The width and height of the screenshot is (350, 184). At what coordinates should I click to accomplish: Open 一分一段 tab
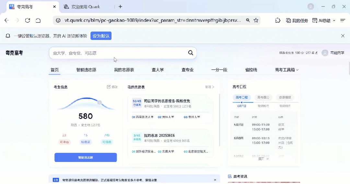tap(219, 70)
